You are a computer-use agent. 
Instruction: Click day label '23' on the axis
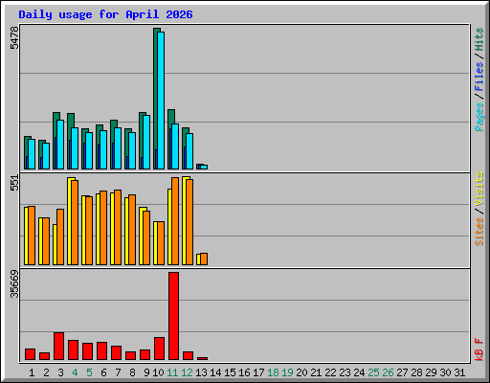345,372
